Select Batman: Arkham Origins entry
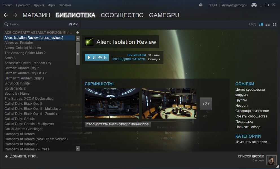280x169 pixels. (x=24, y=78)
